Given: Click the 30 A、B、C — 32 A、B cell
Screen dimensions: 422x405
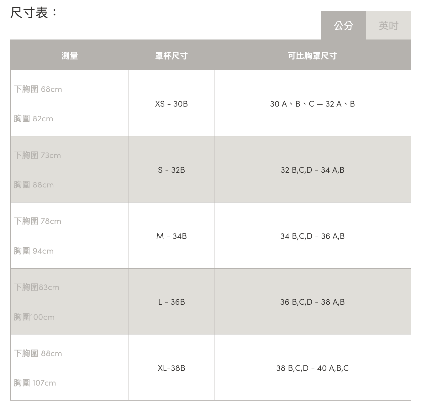Looking at the screenshot, I should pos(312,104).
